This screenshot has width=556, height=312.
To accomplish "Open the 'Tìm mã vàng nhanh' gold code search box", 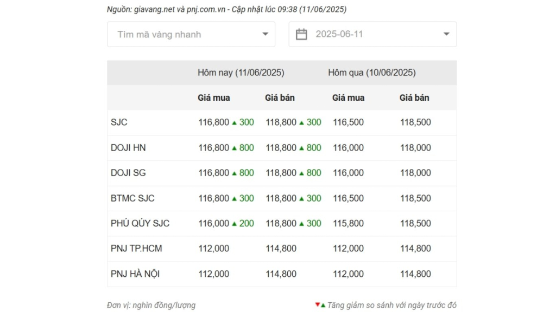I will [x=191, y=34].
